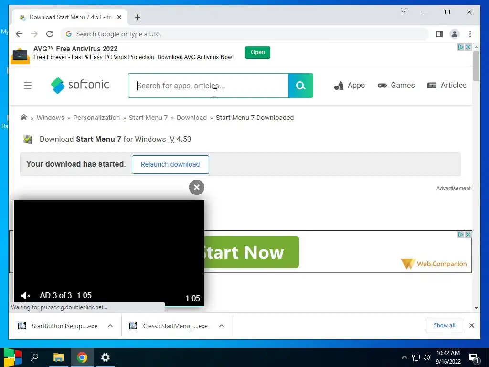Close the Download Start Menu 7 tab

(x=119, y=17)
